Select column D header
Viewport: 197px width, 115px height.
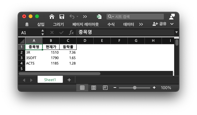click(85, 41)
